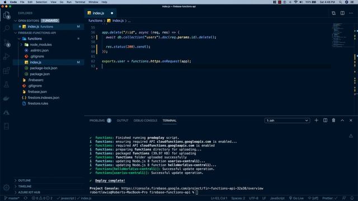Open firestore.indexes.json file

tap(44, 98)
